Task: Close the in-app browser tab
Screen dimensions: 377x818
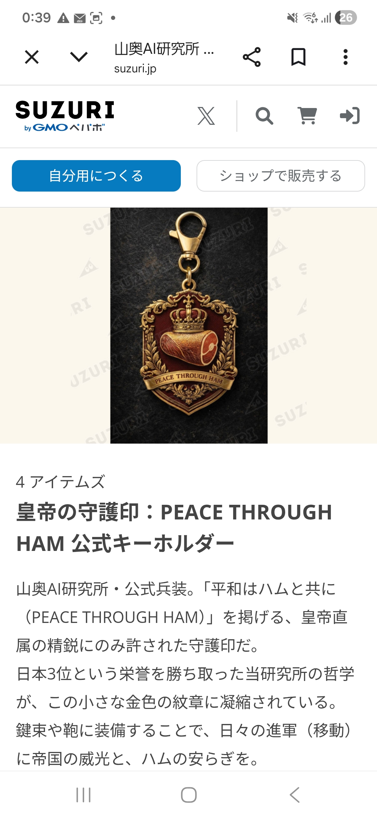Action: pos(32,57)
